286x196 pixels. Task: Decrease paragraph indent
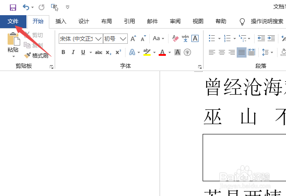pyautogui.click(x=261, y=38)
